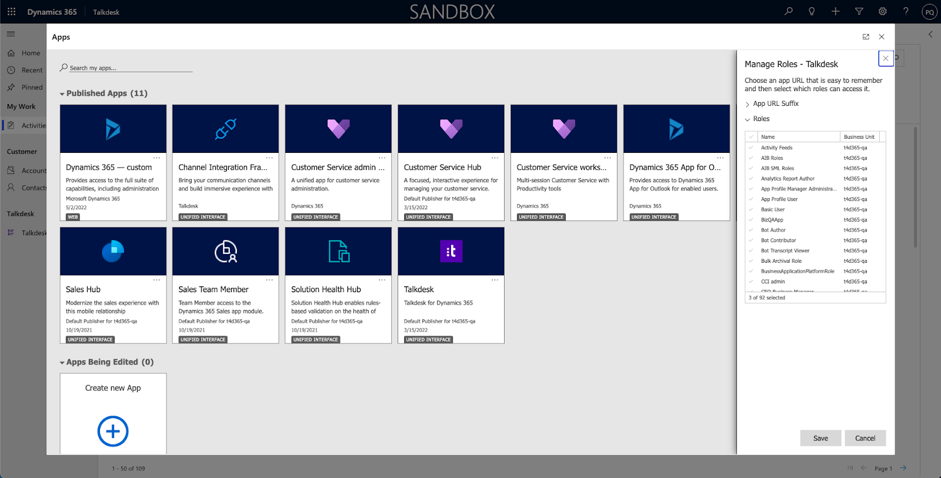Open the Solution Health Hub tile icon
Screen dimensions: 941x478
pyautogui.click(x=339, y=251)
